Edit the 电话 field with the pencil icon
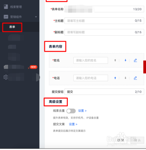Image resolution: width=146 pixels, height=150 pixels. pos(135,78)
